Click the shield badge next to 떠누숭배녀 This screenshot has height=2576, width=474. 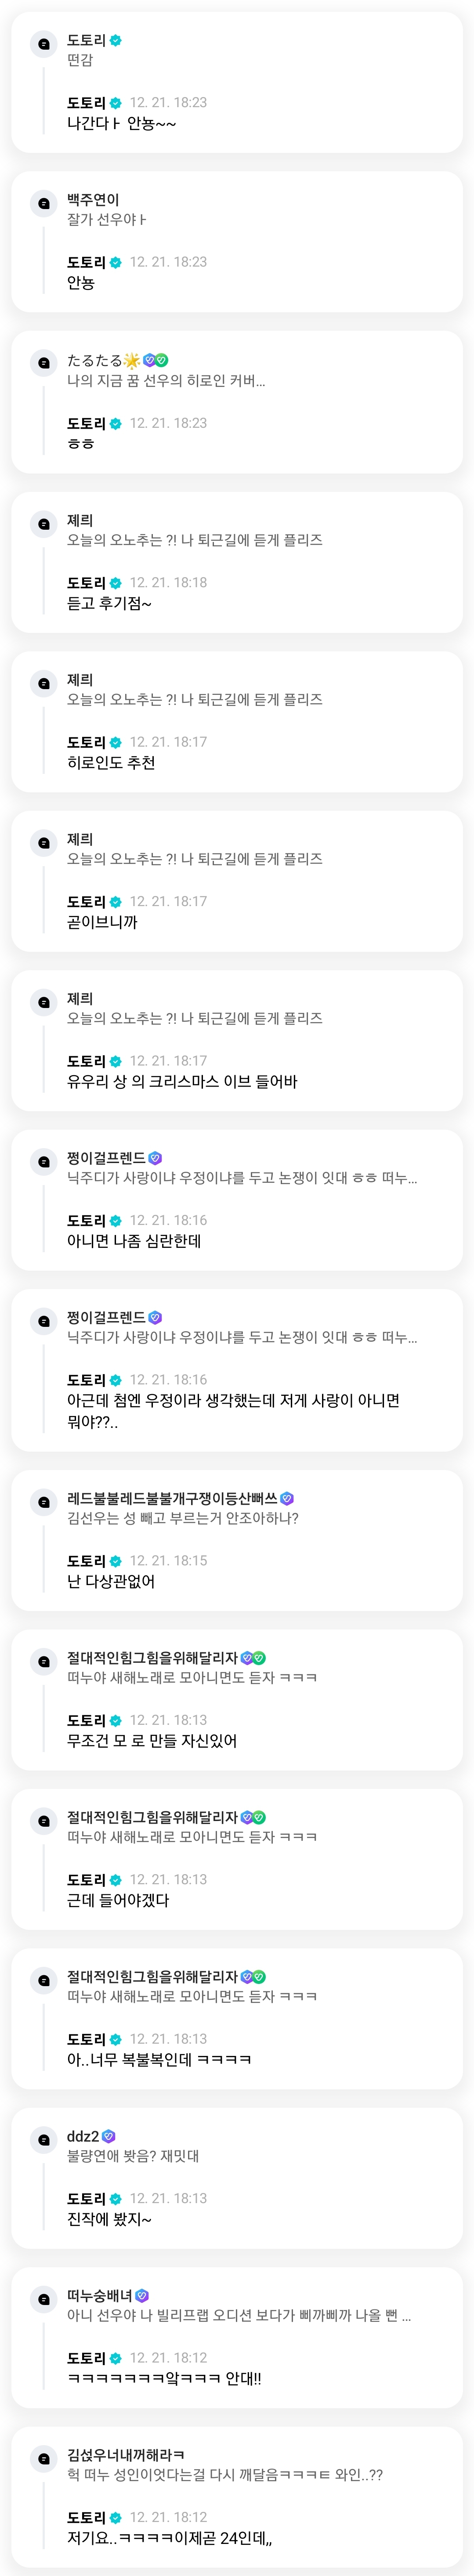tap(142, 2295)
